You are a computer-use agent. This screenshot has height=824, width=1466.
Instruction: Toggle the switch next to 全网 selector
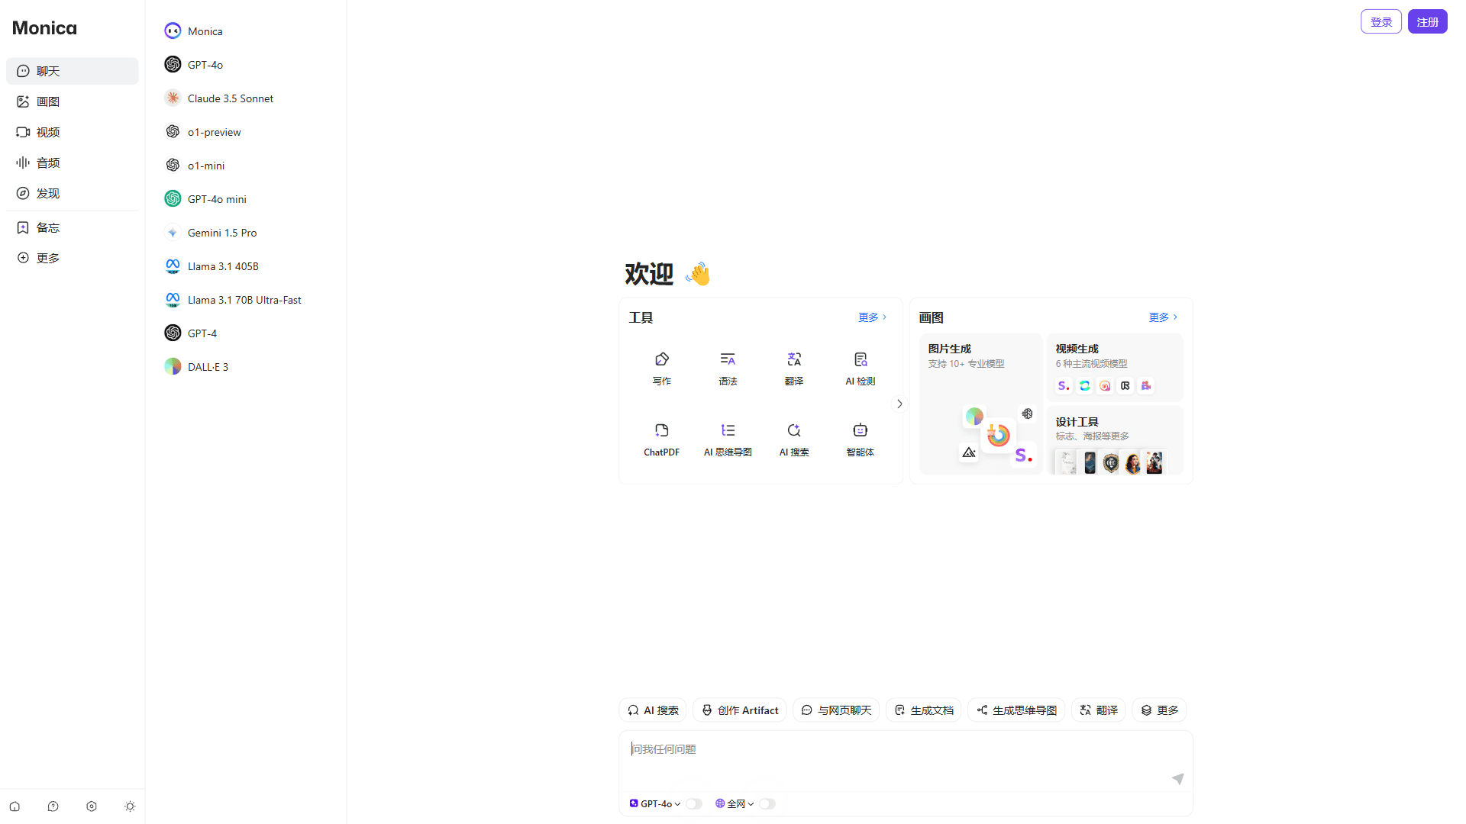[767, 803]
